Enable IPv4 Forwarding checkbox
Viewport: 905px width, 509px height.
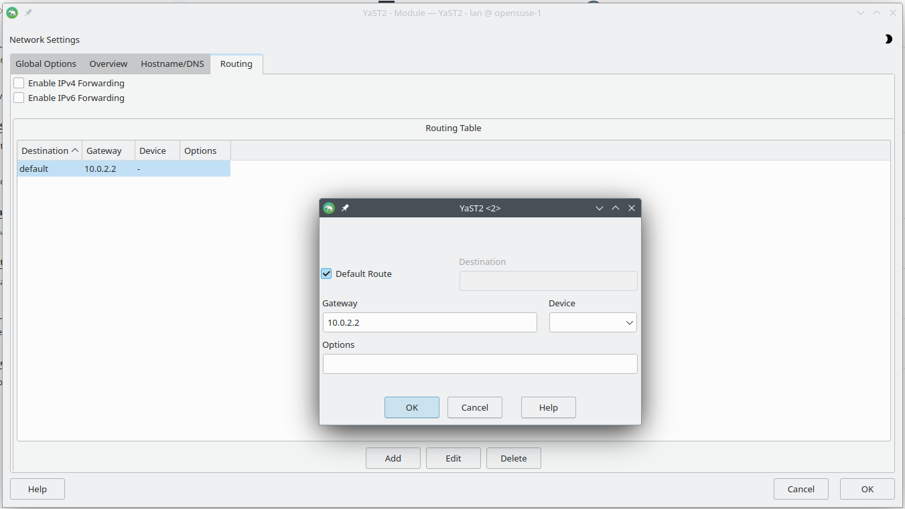[19, 84]
